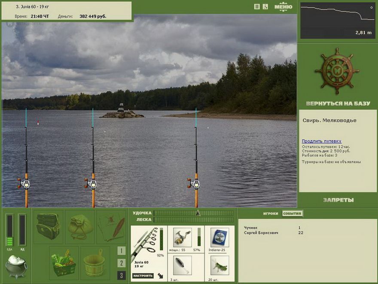The height and width of the screenshot is (284, 378).
Task: Toggle the S sound button
Action: (265, 6)
